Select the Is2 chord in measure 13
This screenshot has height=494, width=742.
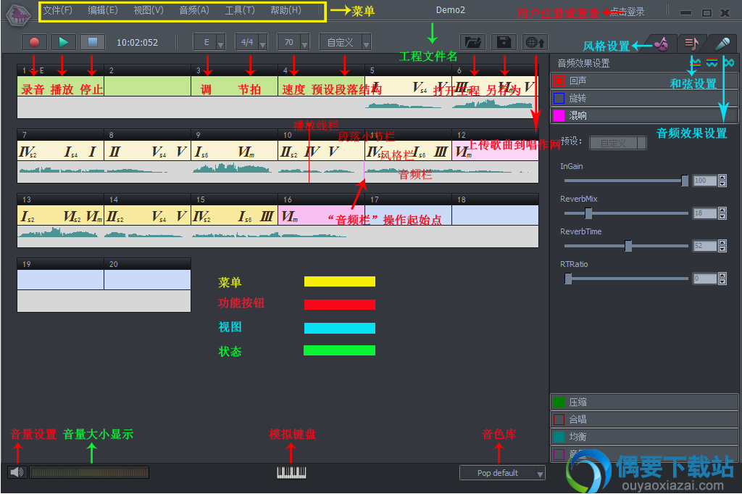28,216
